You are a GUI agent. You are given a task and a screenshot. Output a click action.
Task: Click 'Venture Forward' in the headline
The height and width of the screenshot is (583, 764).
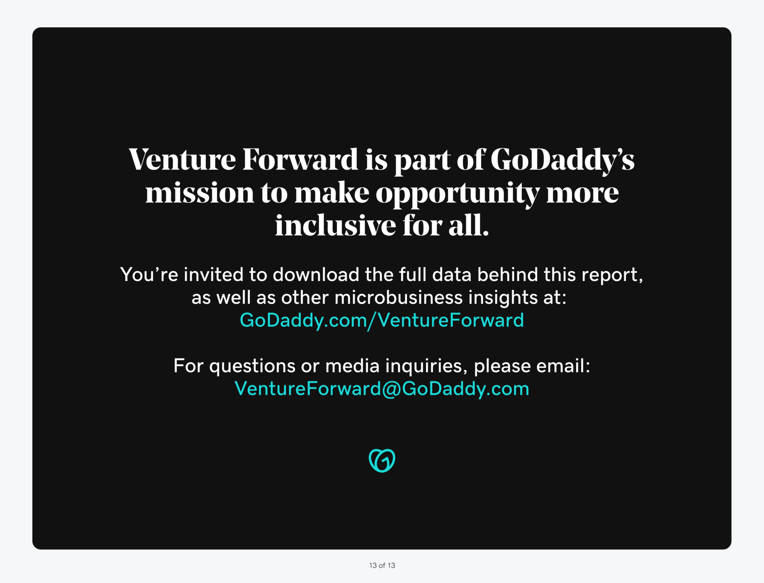pos(243,160)
